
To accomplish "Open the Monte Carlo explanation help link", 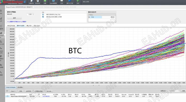I will tap(17, 22).
